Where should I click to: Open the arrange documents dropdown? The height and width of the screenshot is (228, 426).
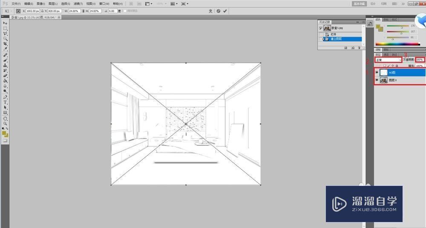point(174,4)
